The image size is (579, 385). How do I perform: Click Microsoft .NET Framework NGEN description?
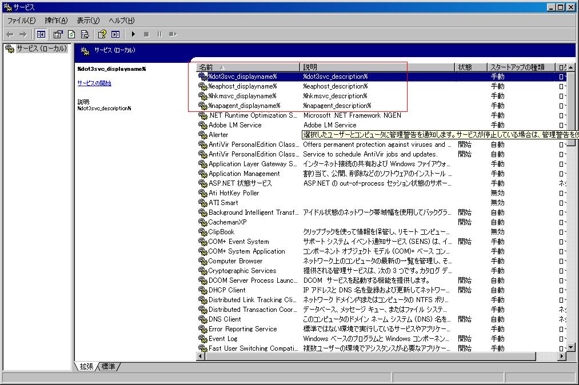pos(352,115)
